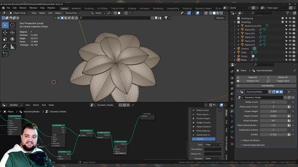Image resolution: width=298 pixels, height=167 pixels.
Task: Toggle visibility eye for drawing.svg
Action: pyautogui.click(x=290, y=18)
